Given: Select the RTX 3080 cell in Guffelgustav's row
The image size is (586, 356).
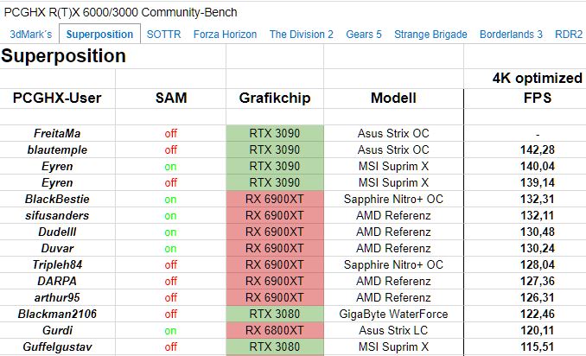Looking at the screenshot, I should coord(275,347).
